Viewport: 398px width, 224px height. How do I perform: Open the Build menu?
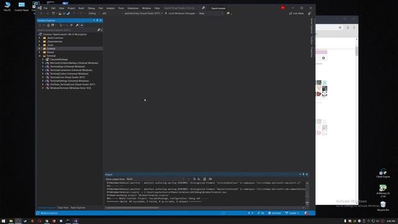pos(81,8)
